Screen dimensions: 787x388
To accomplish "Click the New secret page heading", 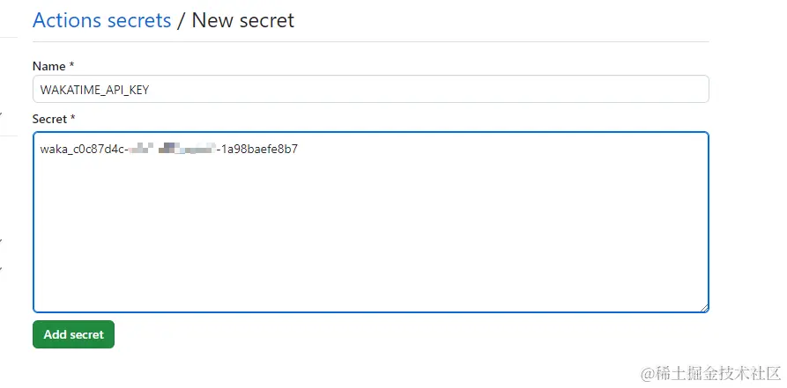I will click(243, 19).
